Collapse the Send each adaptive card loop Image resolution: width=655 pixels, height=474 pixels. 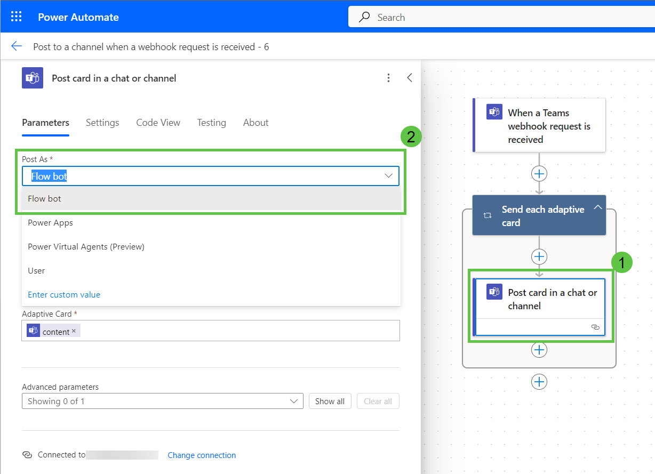click(x=597, y=207)
